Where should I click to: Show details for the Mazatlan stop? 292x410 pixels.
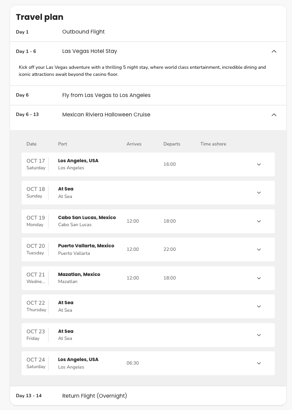[259, 278]
